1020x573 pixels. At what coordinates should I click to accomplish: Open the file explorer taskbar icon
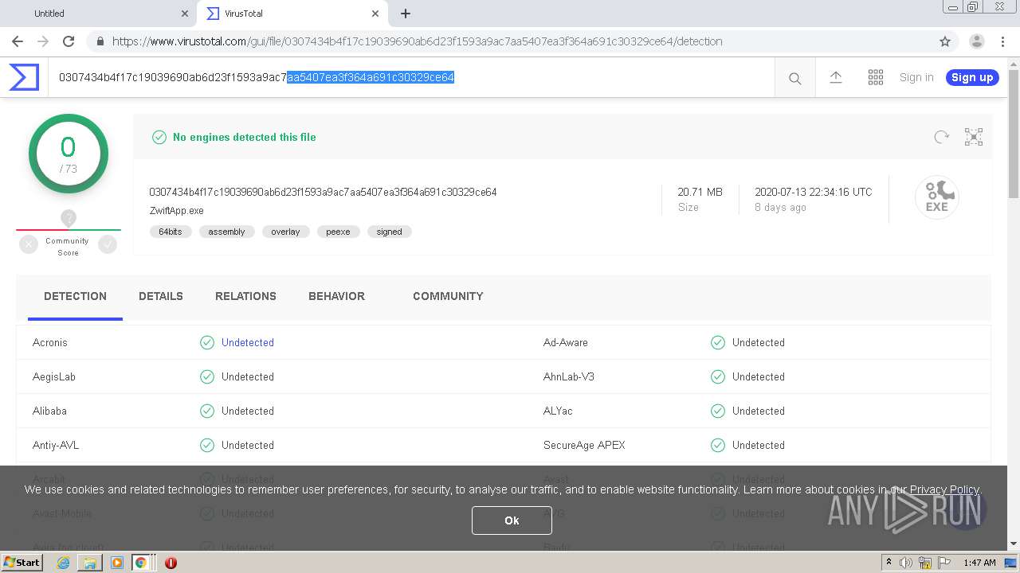click(90, 563)
